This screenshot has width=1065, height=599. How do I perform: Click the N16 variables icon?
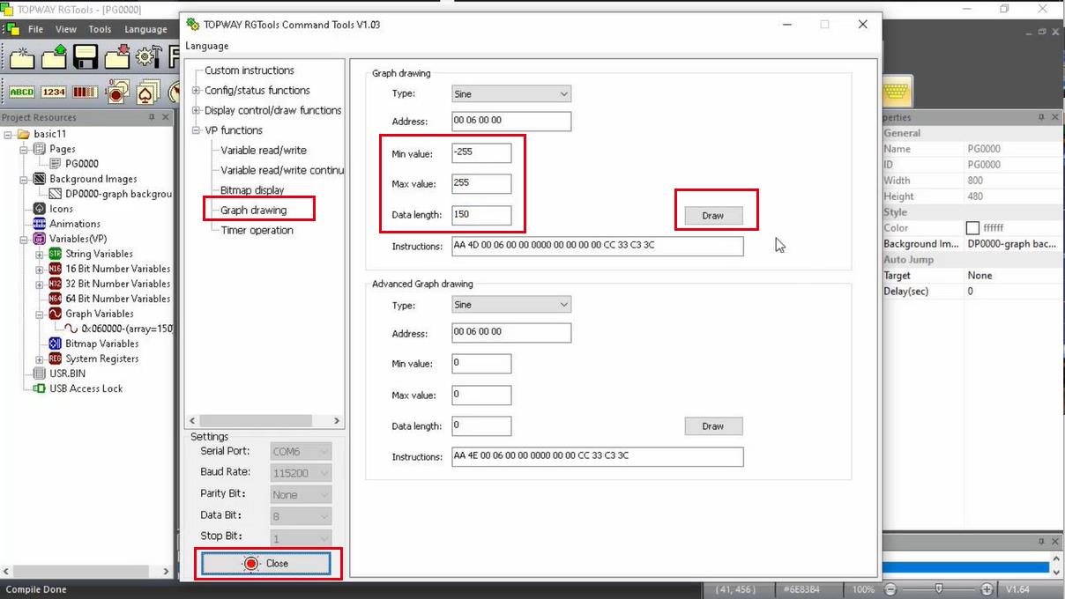[55, 269]
